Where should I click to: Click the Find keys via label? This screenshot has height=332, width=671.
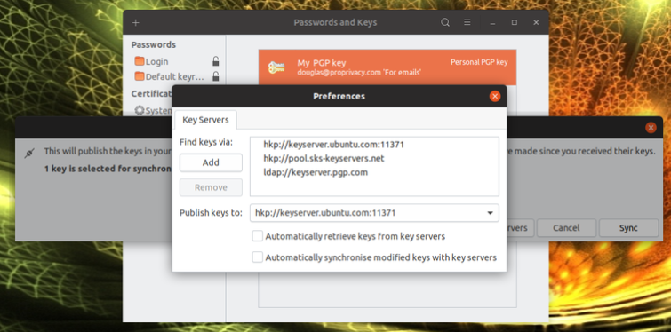click(206, 142)
